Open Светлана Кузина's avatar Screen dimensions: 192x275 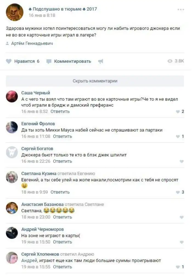[12, 177]
